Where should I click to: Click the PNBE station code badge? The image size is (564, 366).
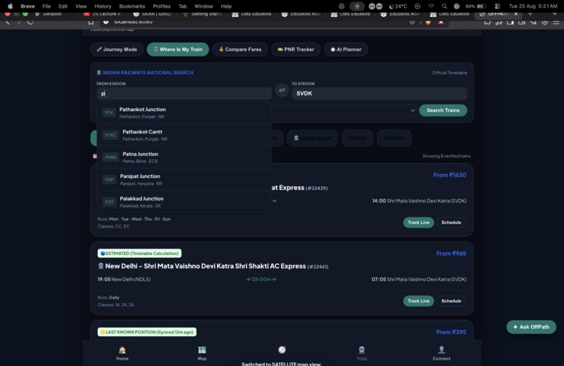coord(111,157)
